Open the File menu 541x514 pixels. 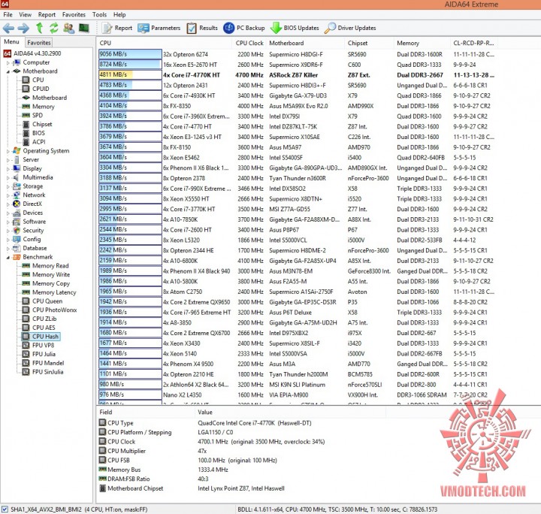point(8,14)
